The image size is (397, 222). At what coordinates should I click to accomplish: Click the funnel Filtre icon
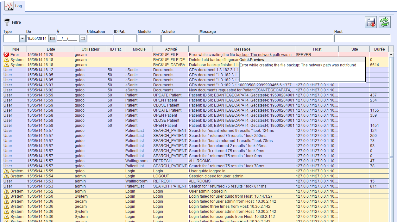click(x=7, y=22)
